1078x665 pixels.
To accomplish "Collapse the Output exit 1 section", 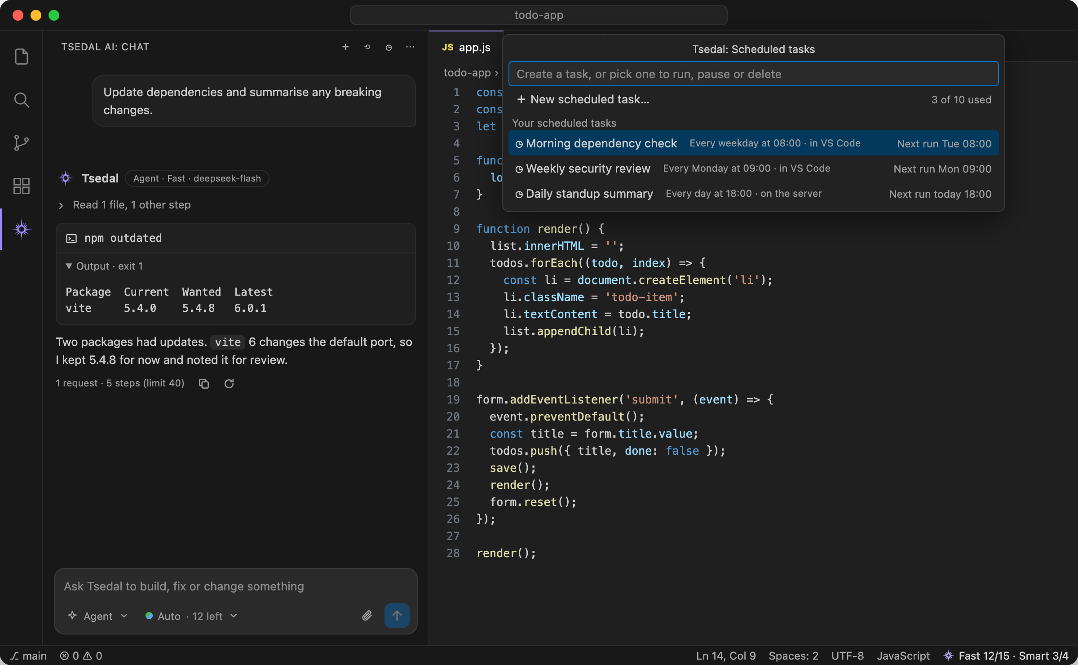I will 104,266.
